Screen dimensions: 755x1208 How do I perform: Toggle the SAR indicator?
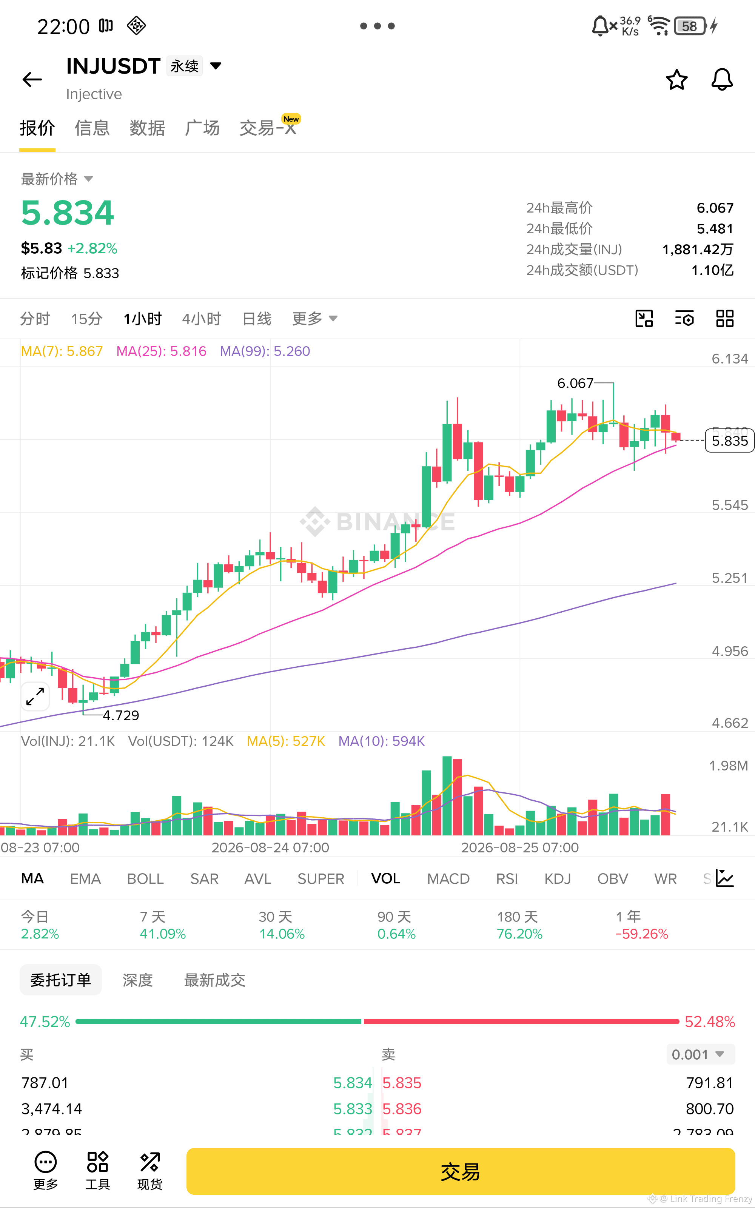[x=204, y=878]
